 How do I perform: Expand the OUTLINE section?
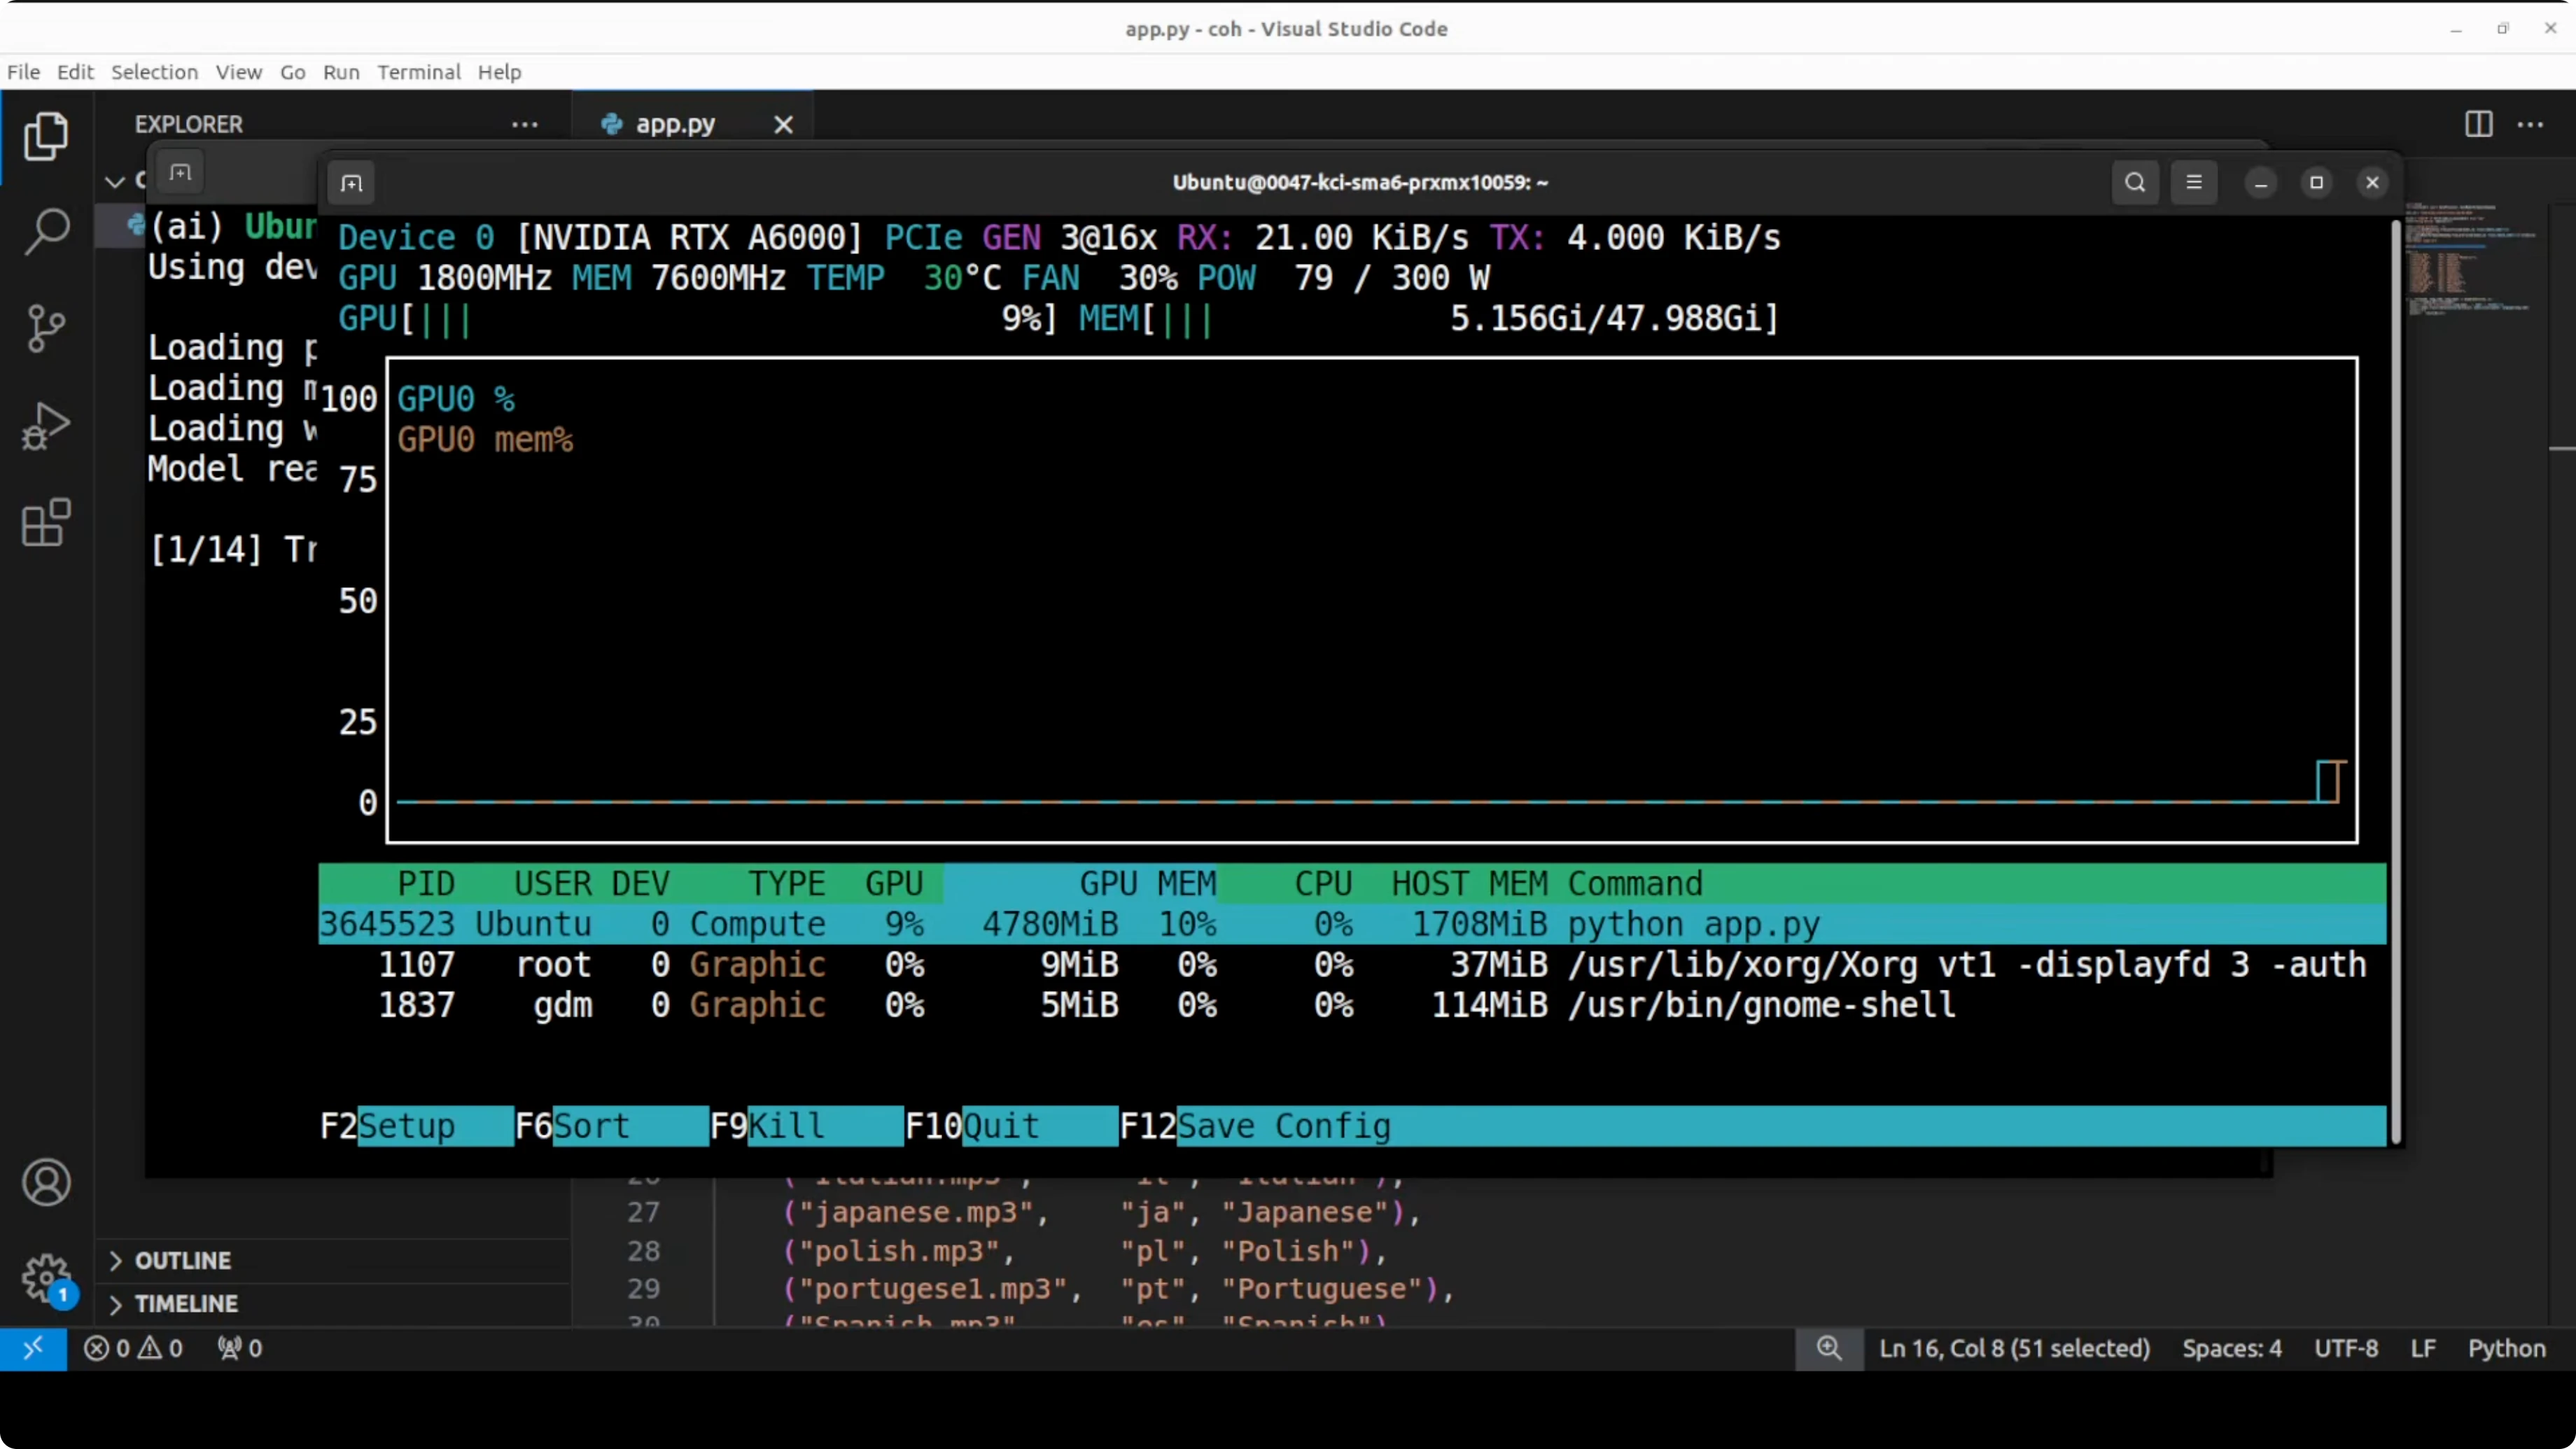(x=183, y=1260)
